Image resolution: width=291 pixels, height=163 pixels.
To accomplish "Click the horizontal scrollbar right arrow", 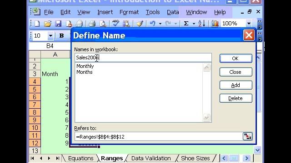I will (x=246, y=158).
